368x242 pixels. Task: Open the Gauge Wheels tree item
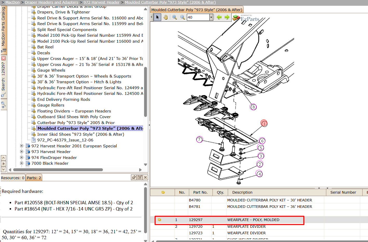coord(51,70)
